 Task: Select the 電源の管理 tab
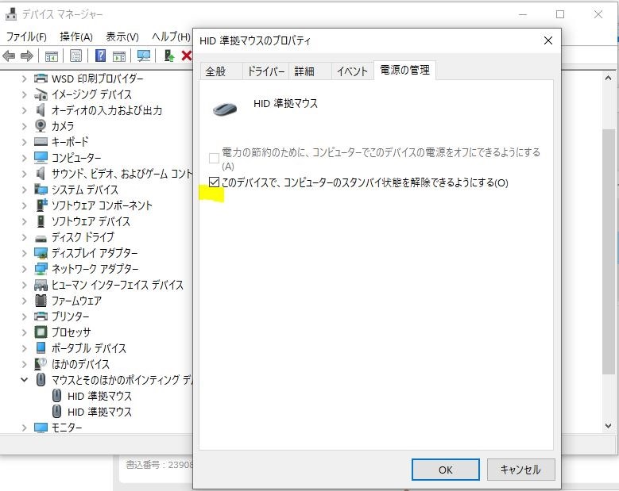404,70
